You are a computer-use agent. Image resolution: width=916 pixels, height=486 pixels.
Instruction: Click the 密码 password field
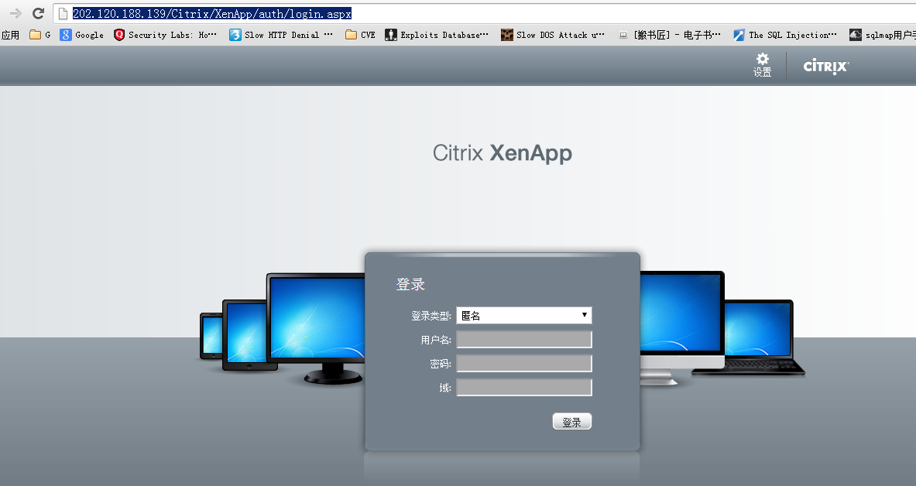[524, 363]
